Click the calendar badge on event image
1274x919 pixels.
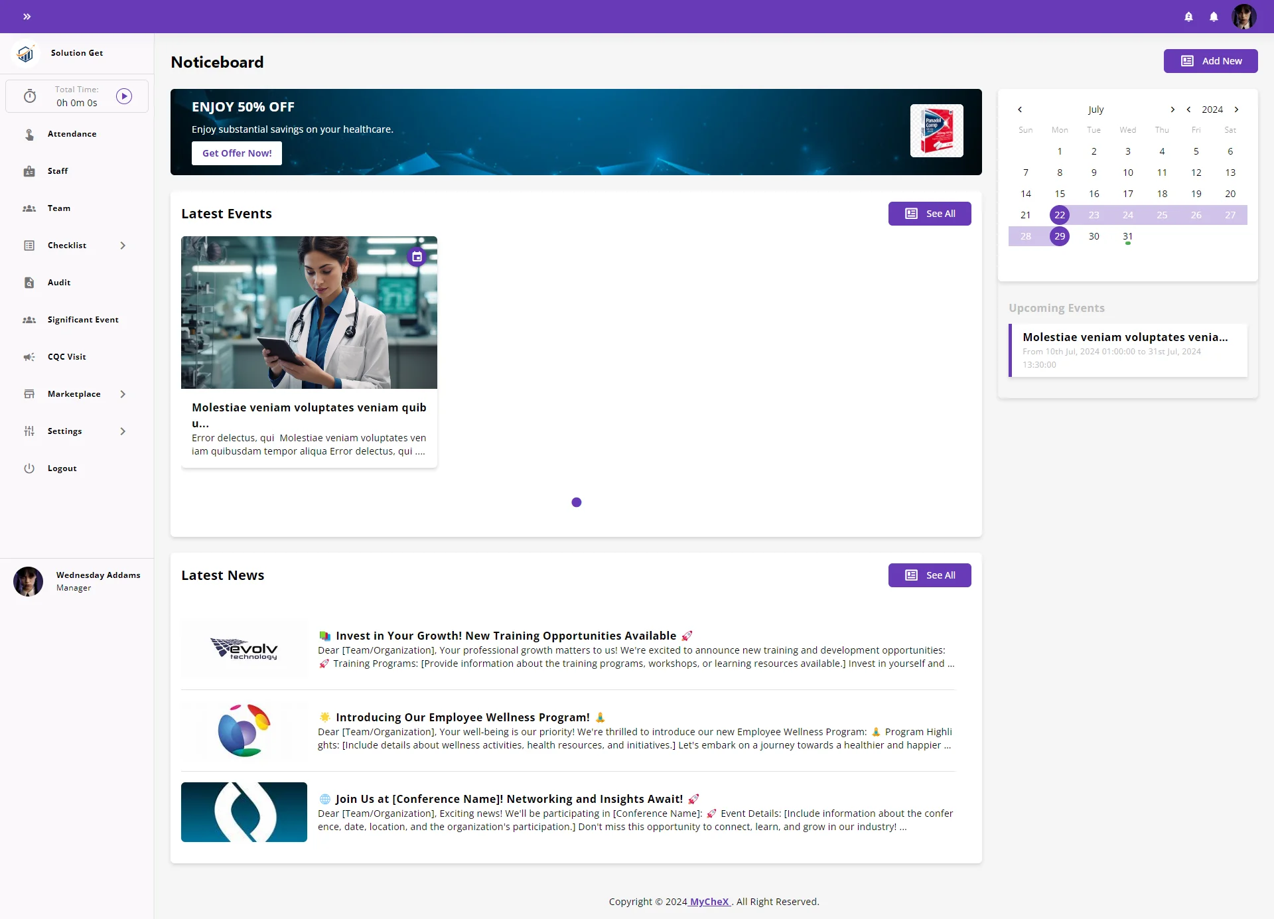(x=417, y=256)
